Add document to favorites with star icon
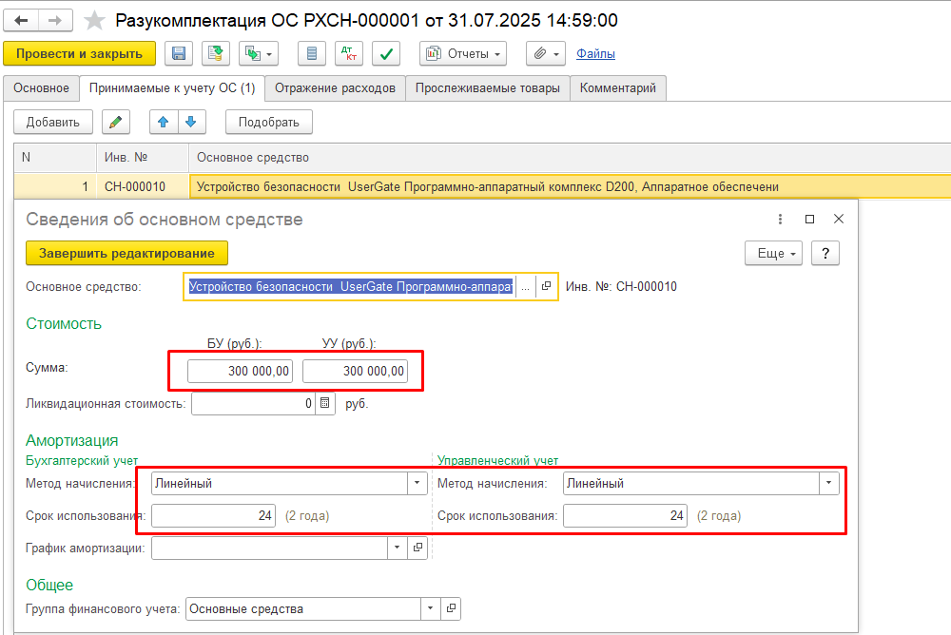This screenshot has height=635, width=951. click(94, 21)
